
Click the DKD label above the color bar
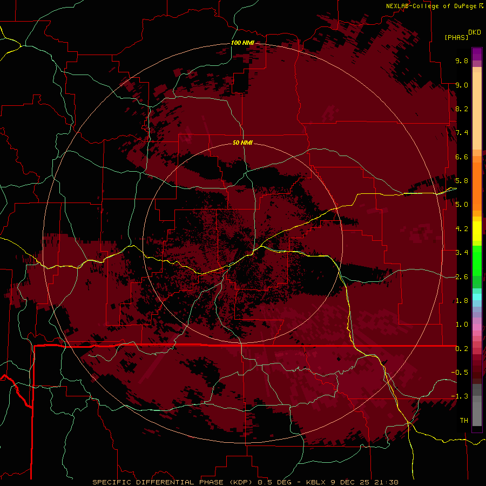click(475, 32)
